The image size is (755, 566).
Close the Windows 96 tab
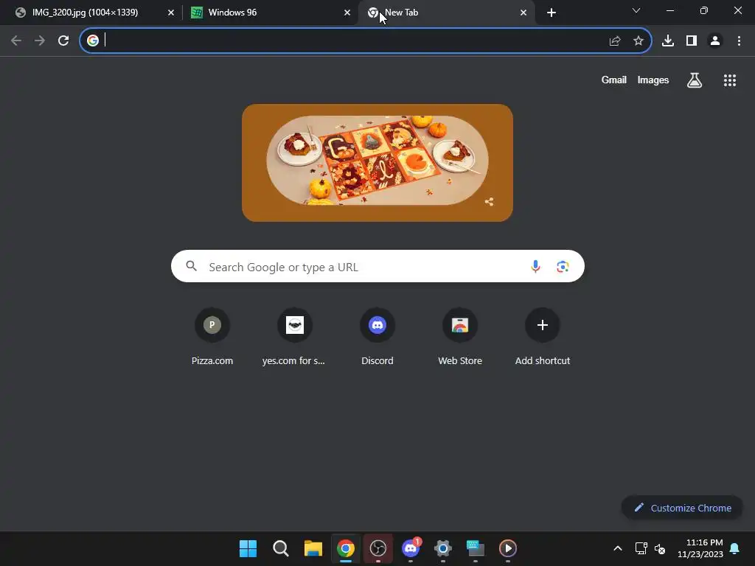(347, 13)
